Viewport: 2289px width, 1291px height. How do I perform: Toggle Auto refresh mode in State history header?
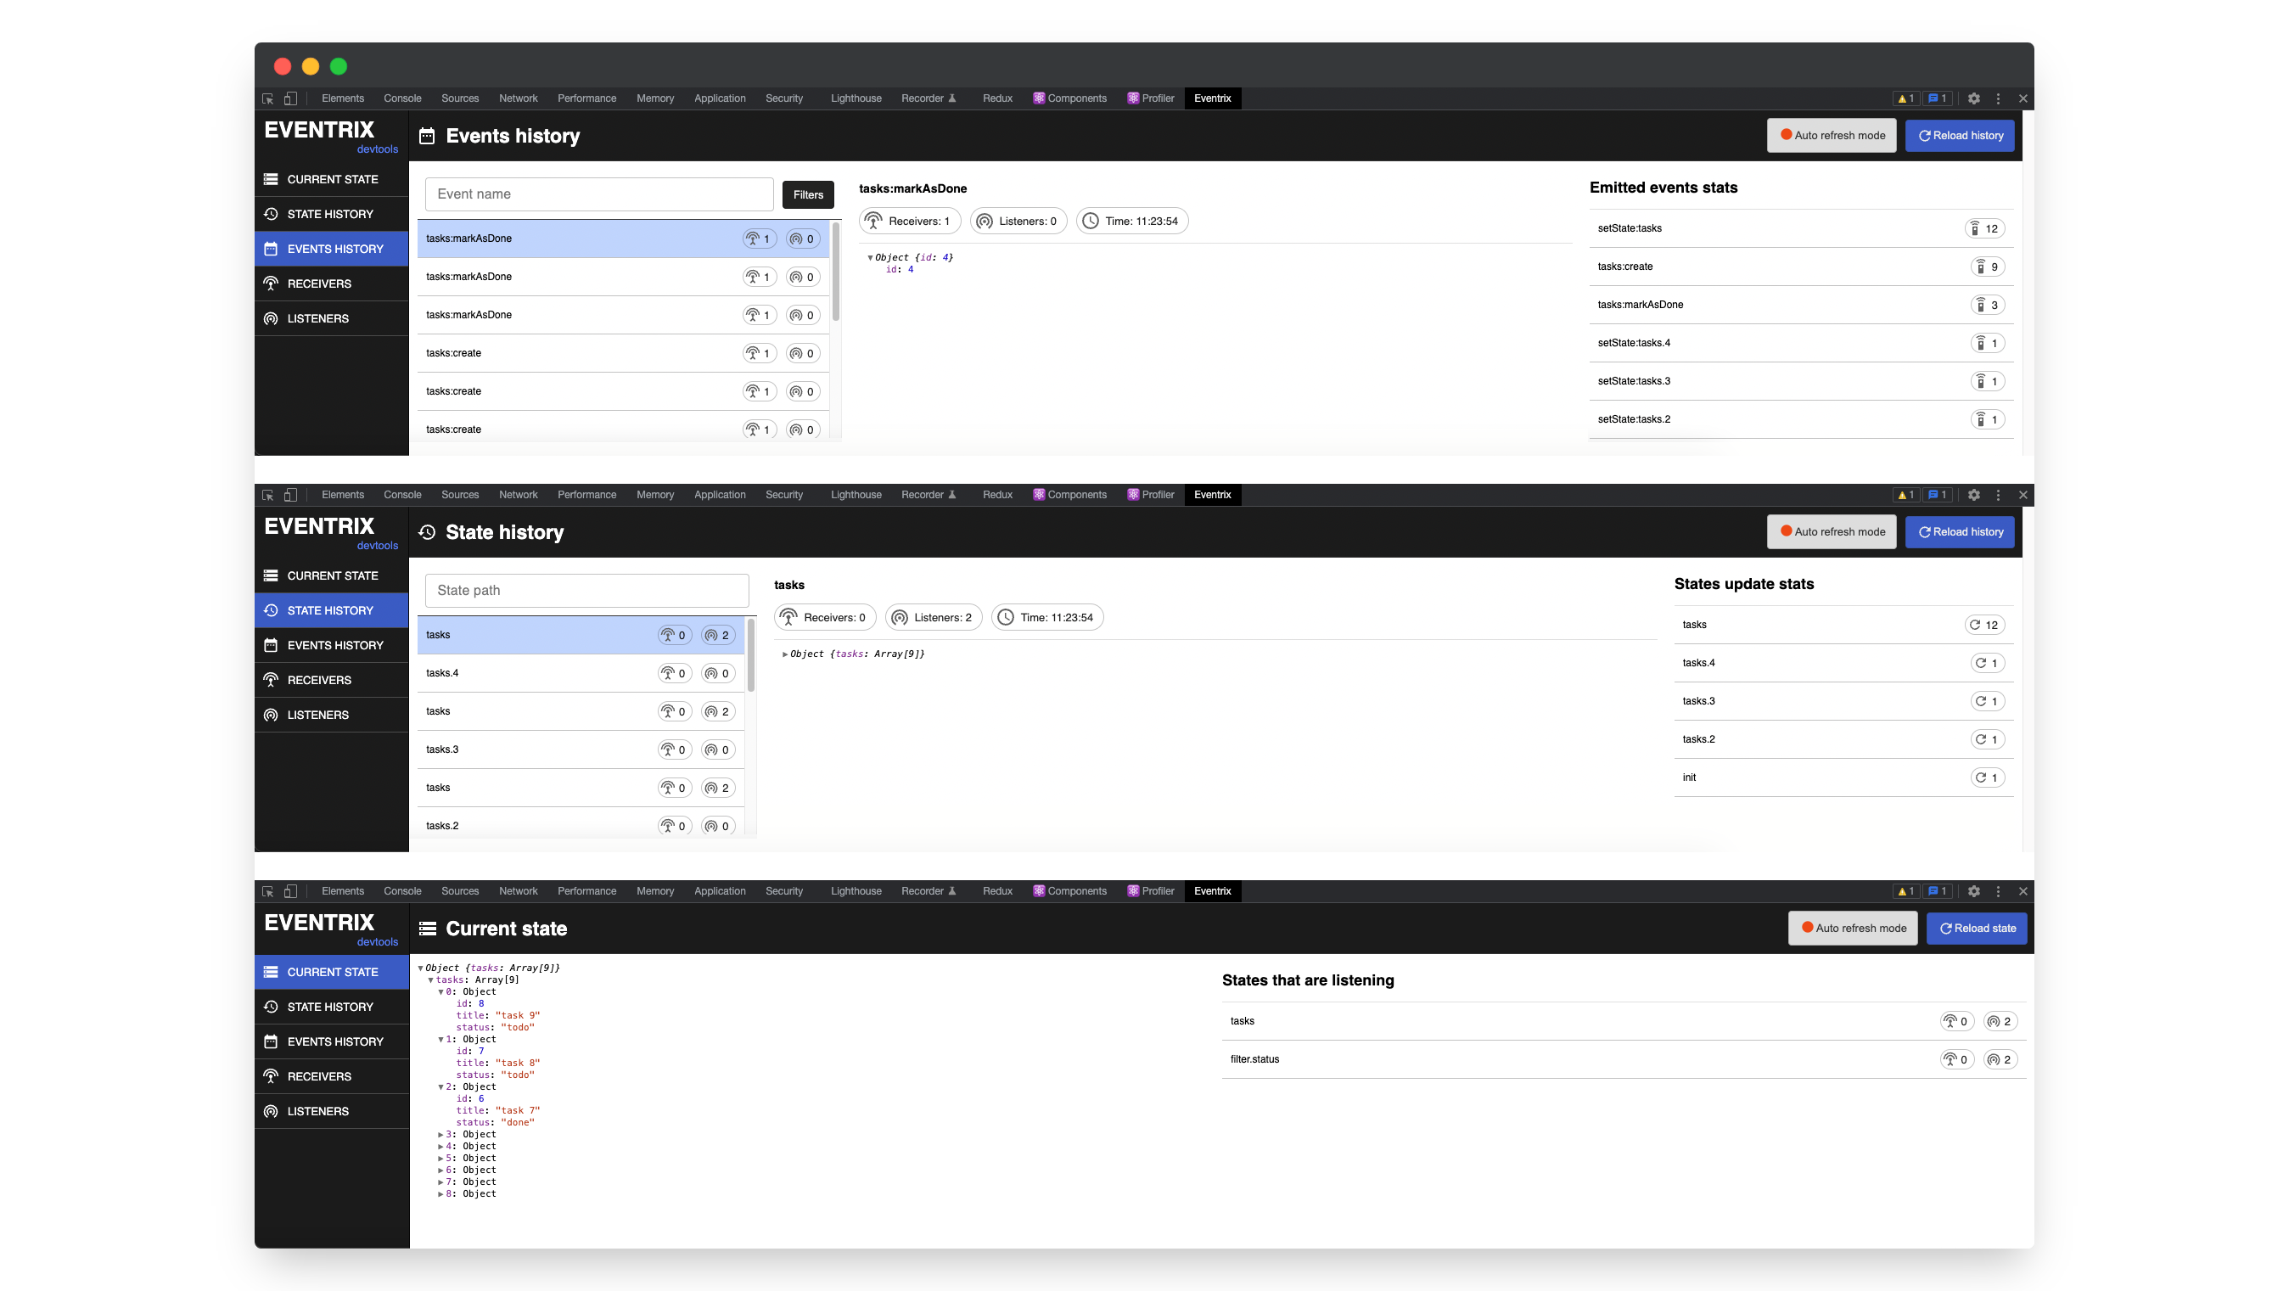point(1832,532)
